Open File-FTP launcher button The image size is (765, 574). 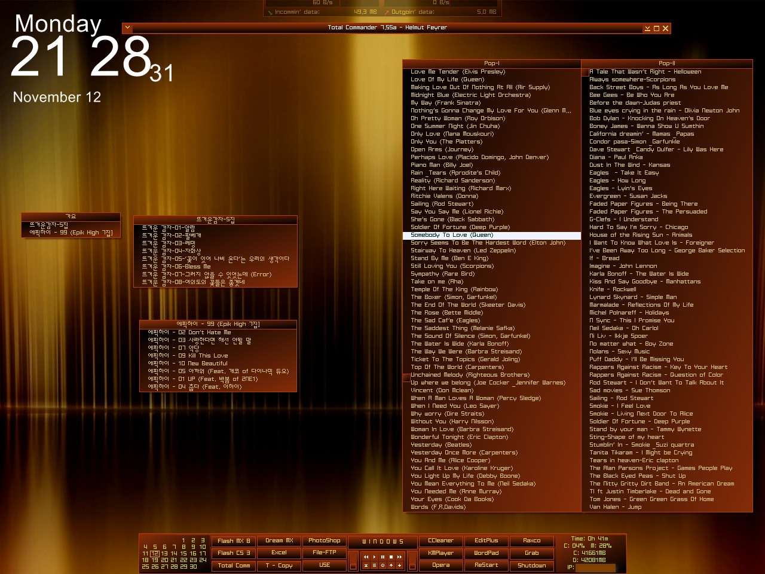coord(325,553)
